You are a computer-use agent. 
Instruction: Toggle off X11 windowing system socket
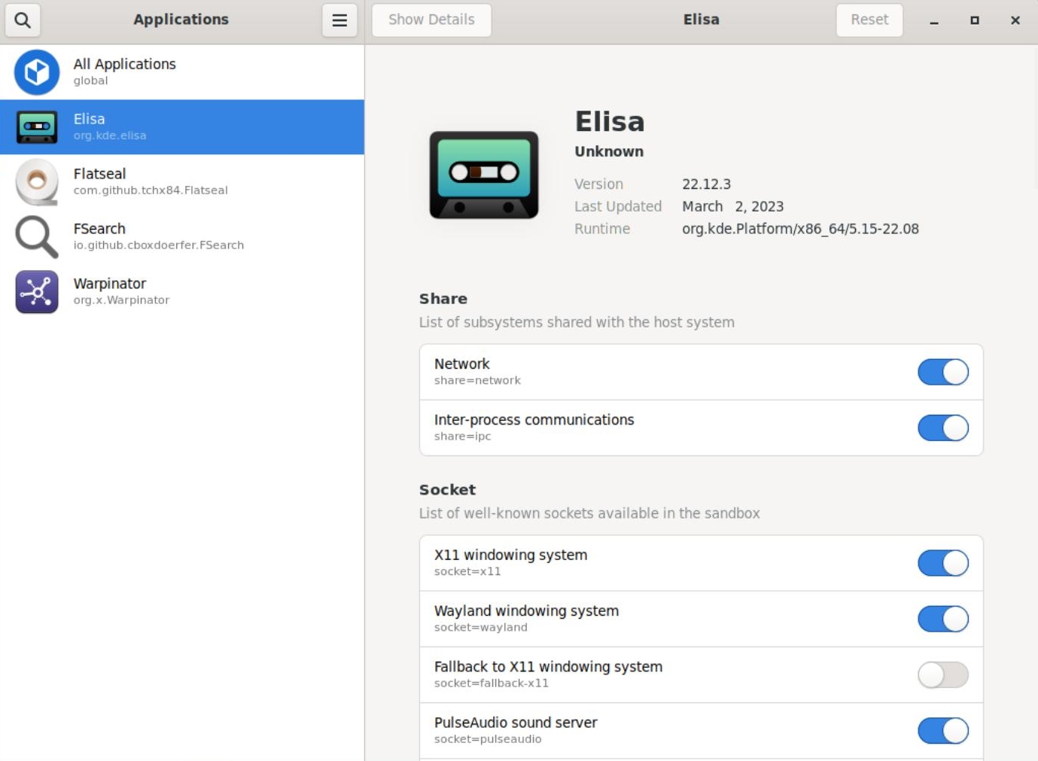[943, 563]
